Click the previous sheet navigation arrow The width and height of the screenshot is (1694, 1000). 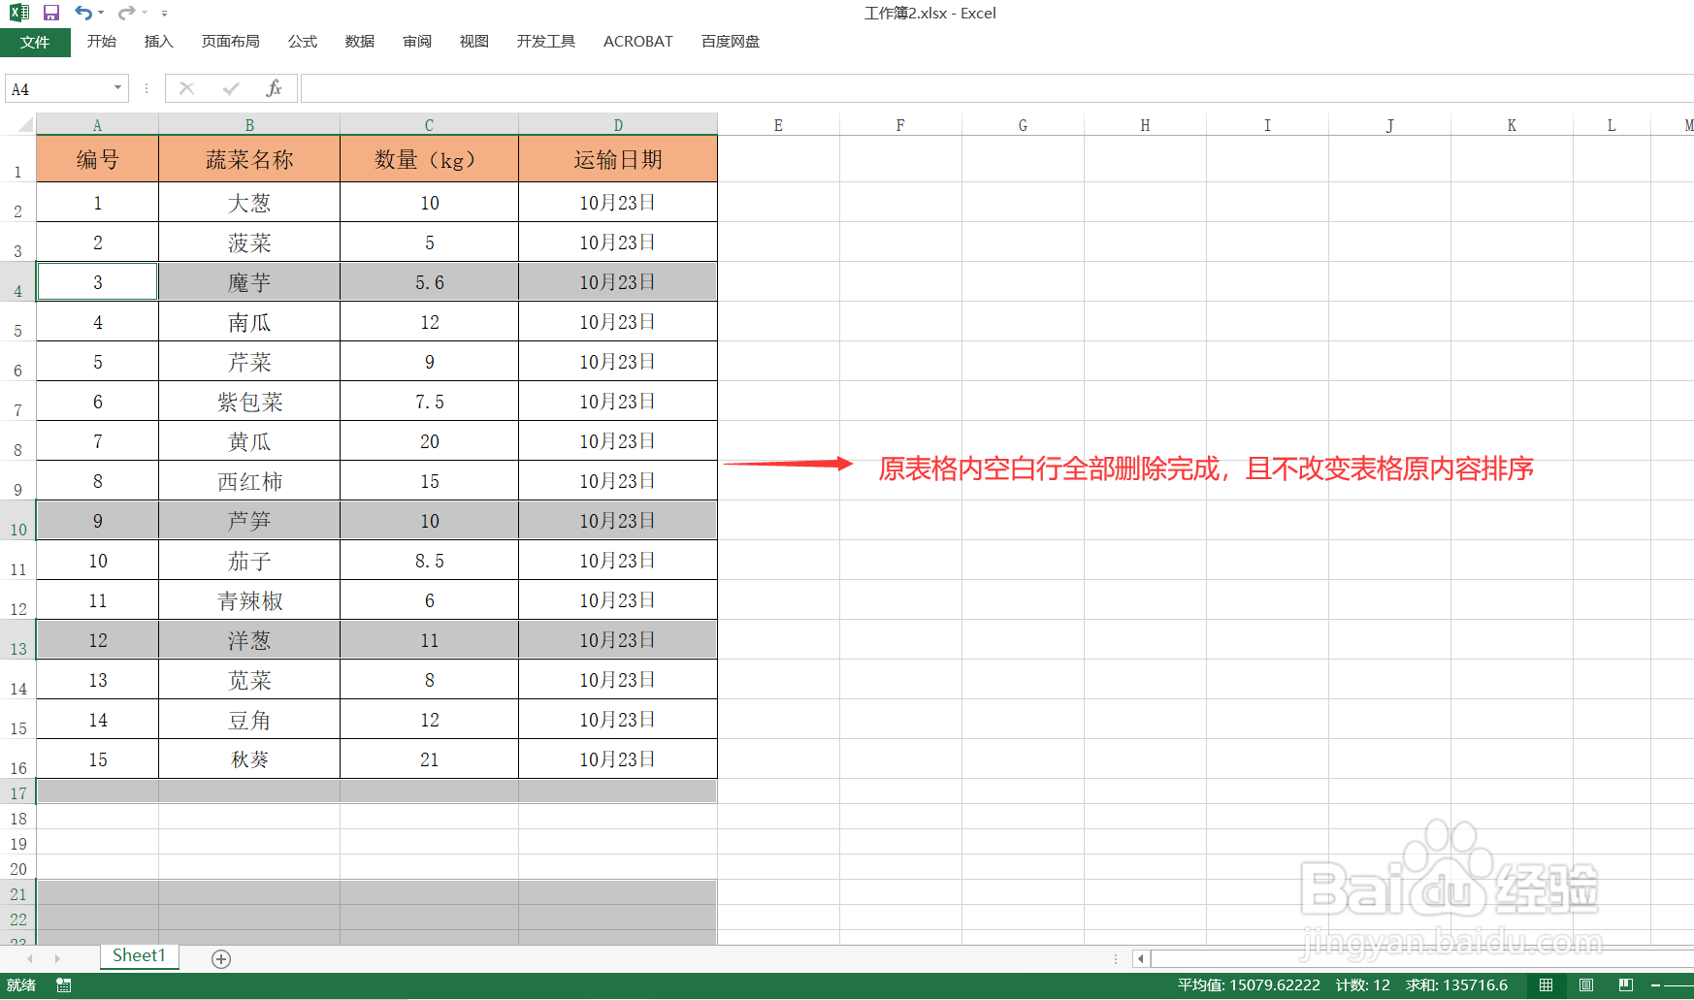click(x=30, y=958)
